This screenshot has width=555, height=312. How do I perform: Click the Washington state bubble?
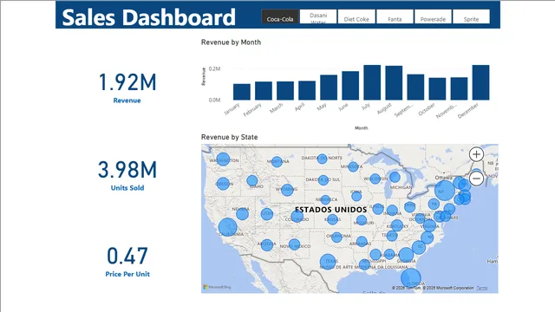tap(223, 159)
